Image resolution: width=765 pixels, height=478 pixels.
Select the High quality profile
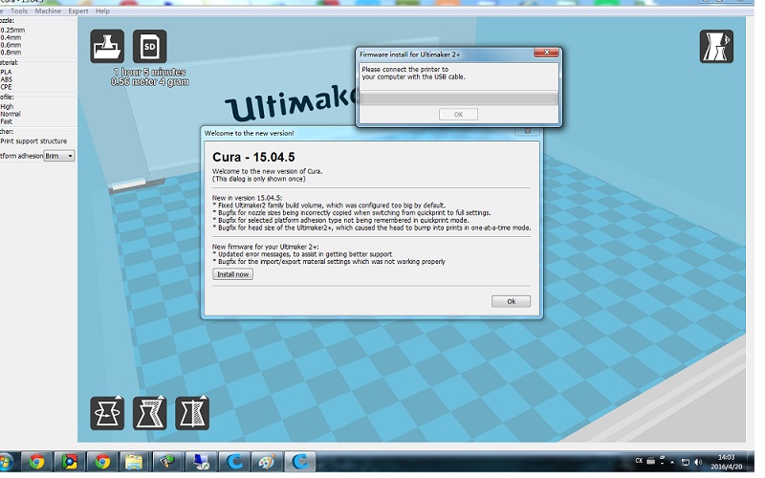[7, 106]
